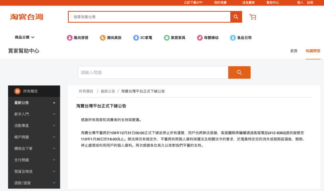Click the 淘寶台灣平台正式下線公告 breadcrumb text
This screenshot has width=324, height=191.
tap(143, 91)
